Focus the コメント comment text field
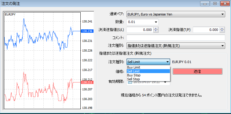Viewport: 231px width, 114px height. click(x=176, y=38)
